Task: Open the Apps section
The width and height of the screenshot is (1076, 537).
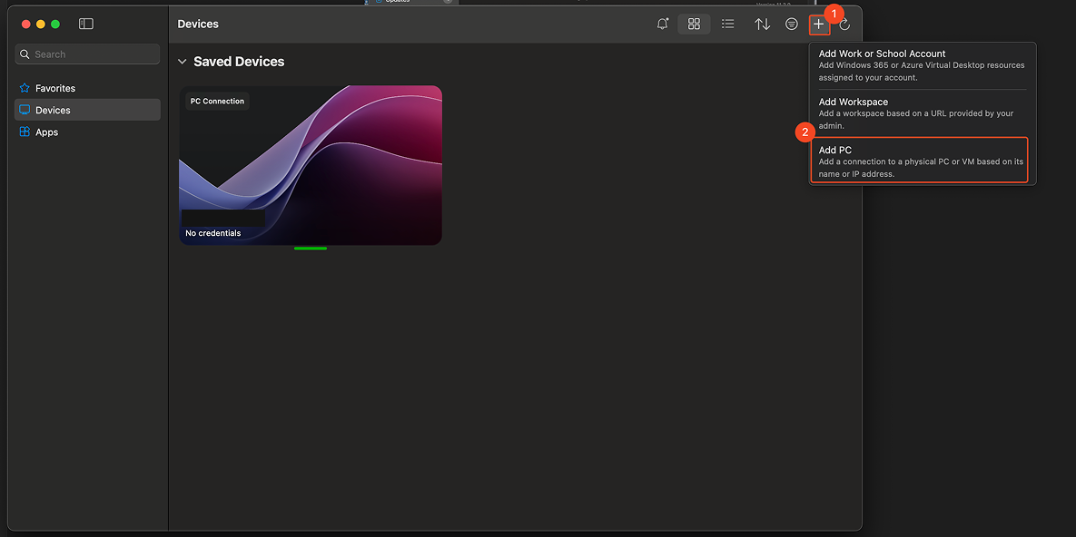Action: pyautogui.click(x=48, y=132)
